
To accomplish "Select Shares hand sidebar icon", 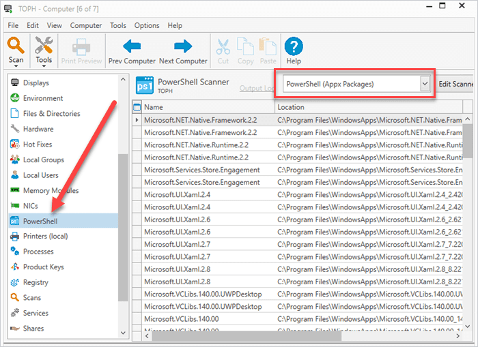I will (14, 328).
